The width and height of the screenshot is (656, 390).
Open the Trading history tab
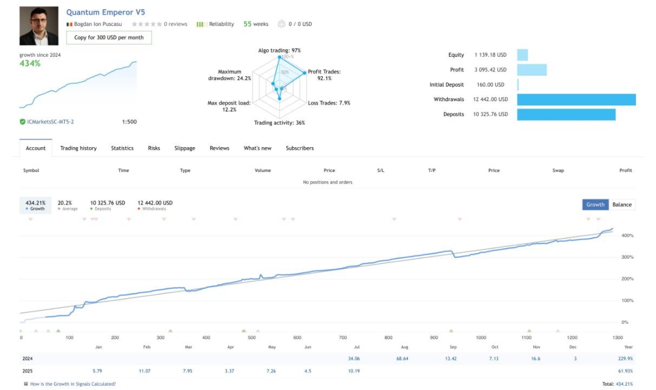[x=78, y=148]
